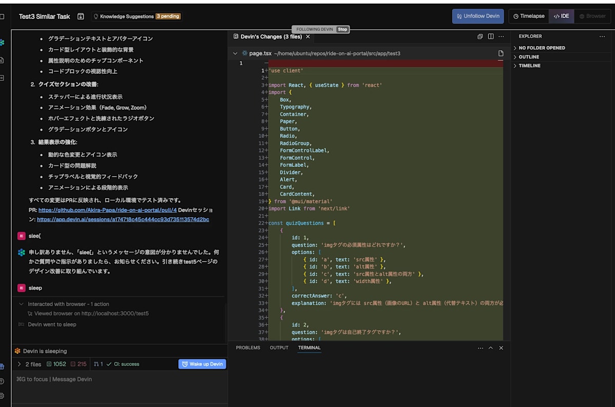Focus the Message Devin input field
615x407 pixels.
[x=119, y=379]
